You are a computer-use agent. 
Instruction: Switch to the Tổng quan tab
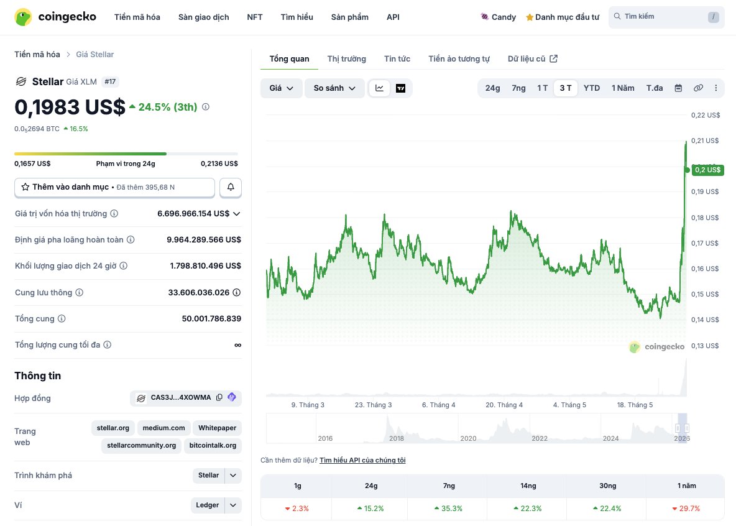(289, 58)
